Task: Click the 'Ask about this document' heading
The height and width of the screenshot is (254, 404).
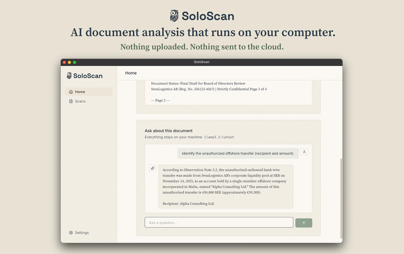Action: tap(168, 131)
